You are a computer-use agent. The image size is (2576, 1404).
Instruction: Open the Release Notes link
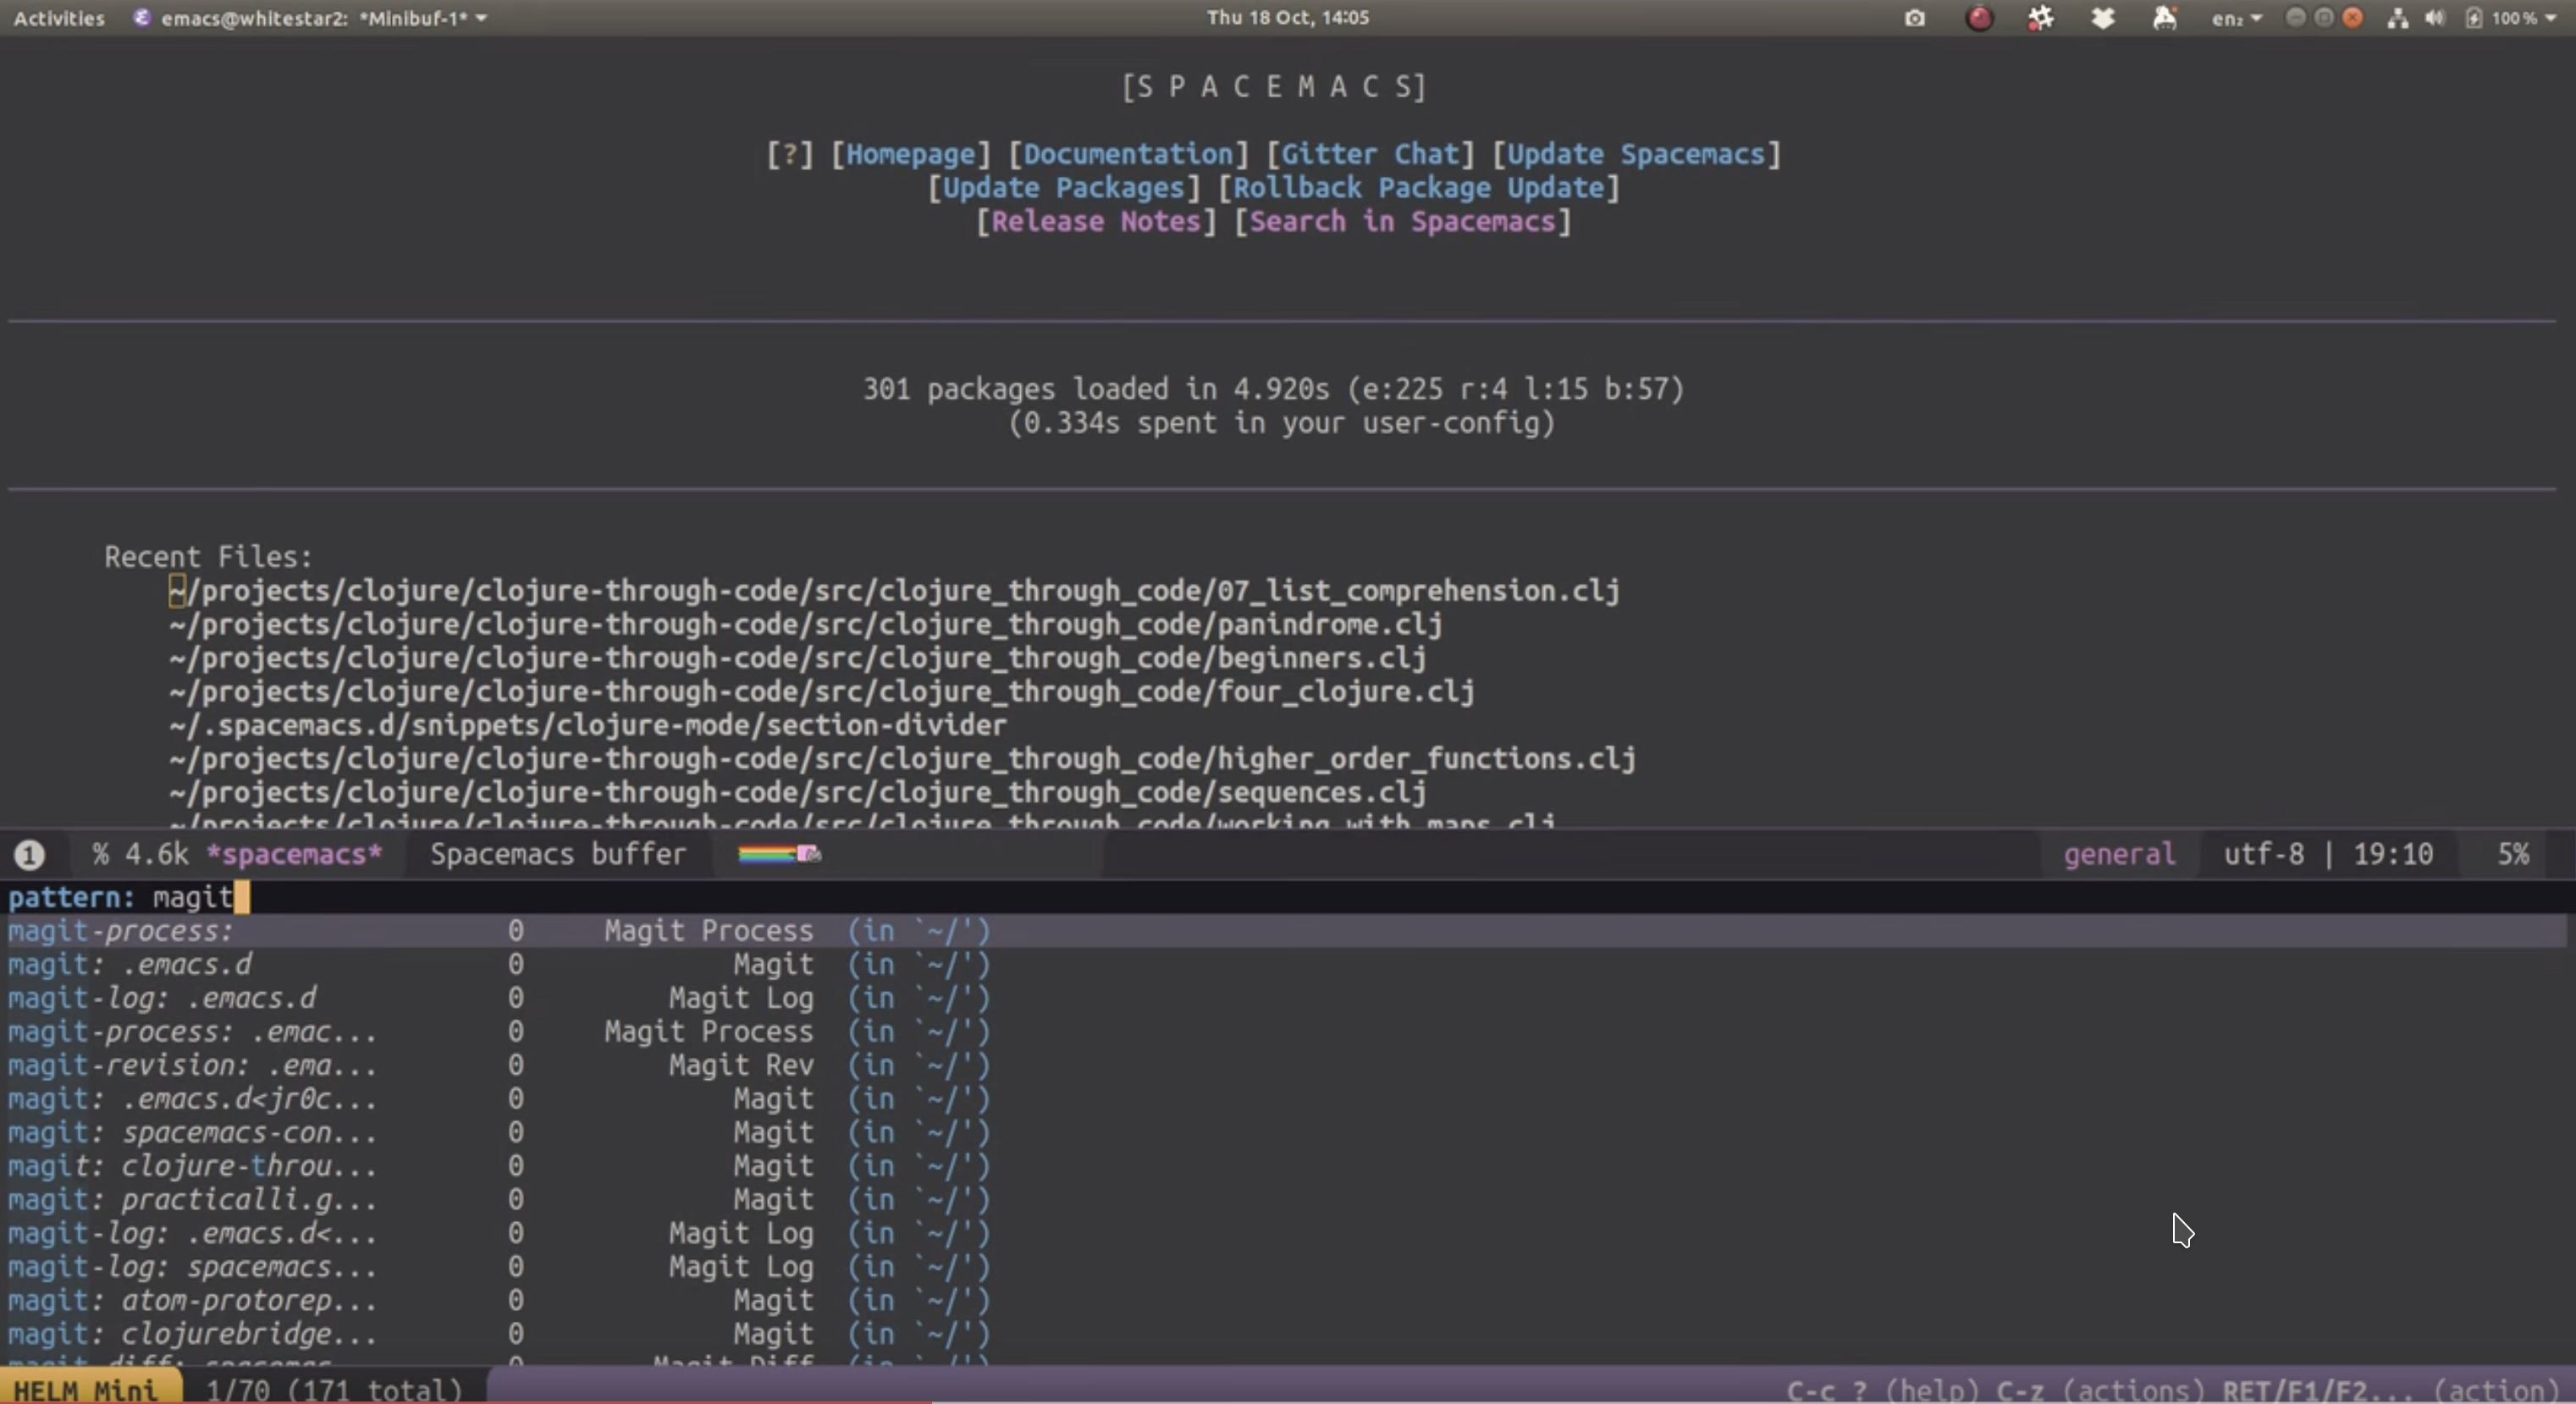[1096, 222]
